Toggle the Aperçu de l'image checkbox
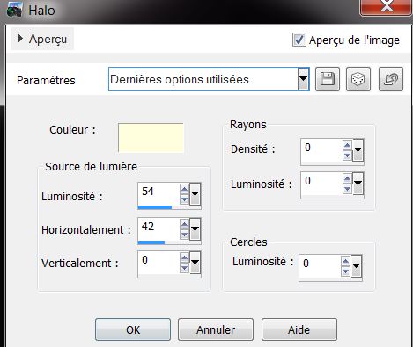The width and height of the screenshot is (413, 347). [x=299, y=40]
